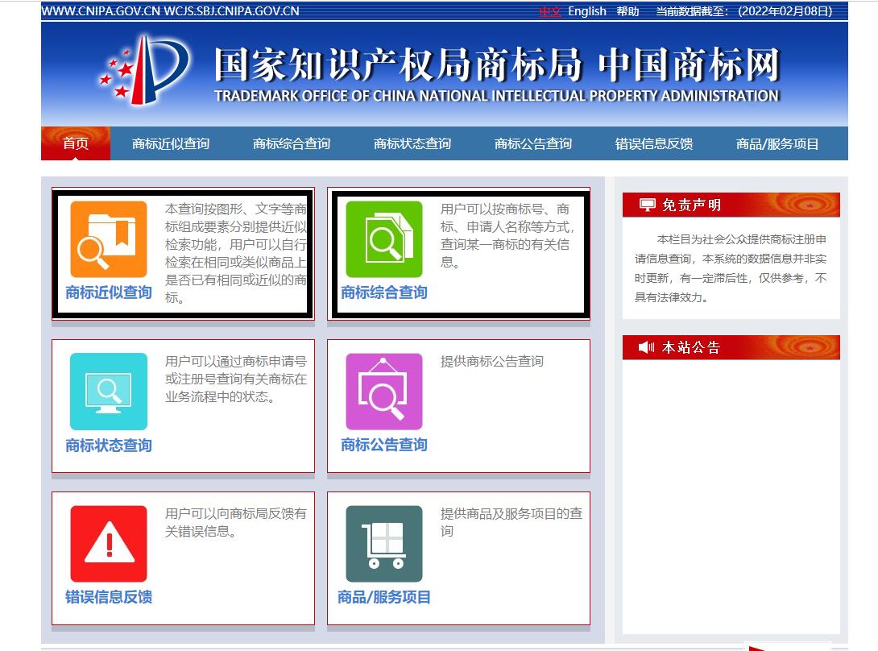Open the 商品/服务项目 shopping cart icon
This screenshot has height=651, width=878.
(x=384, y=544)
